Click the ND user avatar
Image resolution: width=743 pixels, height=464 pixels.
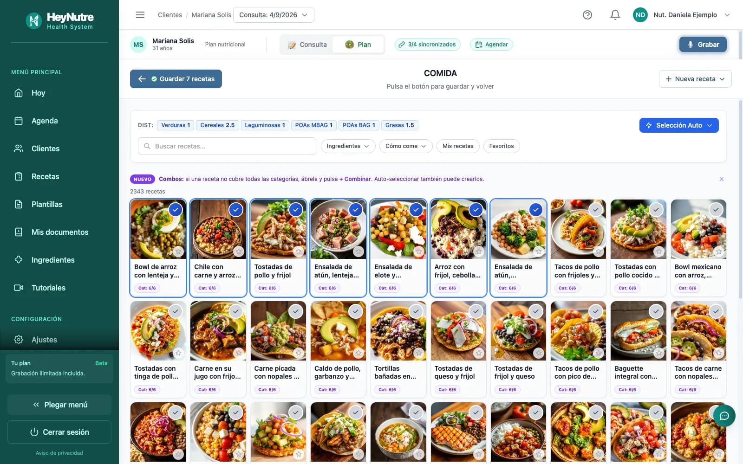[x=640, y=15]
